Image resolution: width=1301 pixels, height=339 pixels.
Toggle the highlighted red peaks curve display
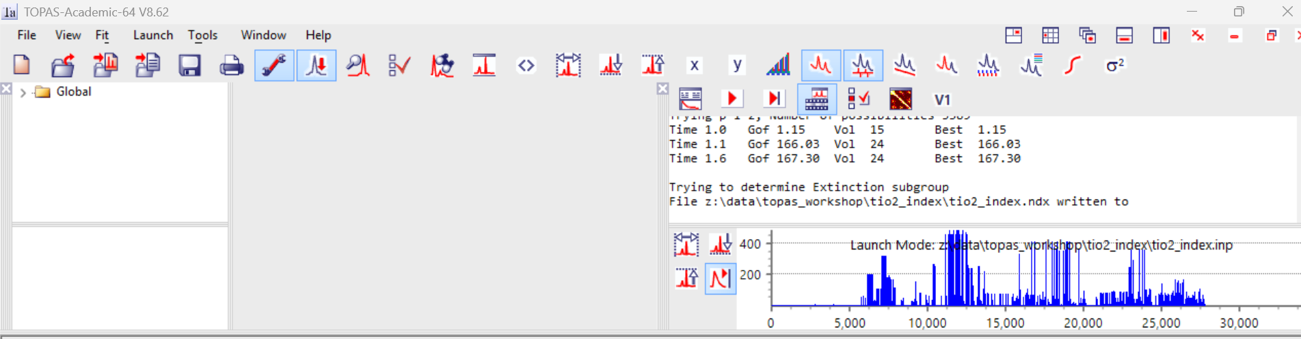click(x=820, y=66)
